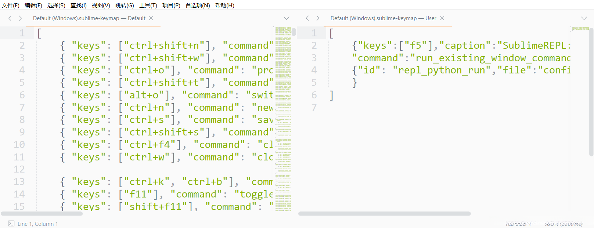
Task: Click the left pane horizontal scrollbar
Action: click(42, 213)
